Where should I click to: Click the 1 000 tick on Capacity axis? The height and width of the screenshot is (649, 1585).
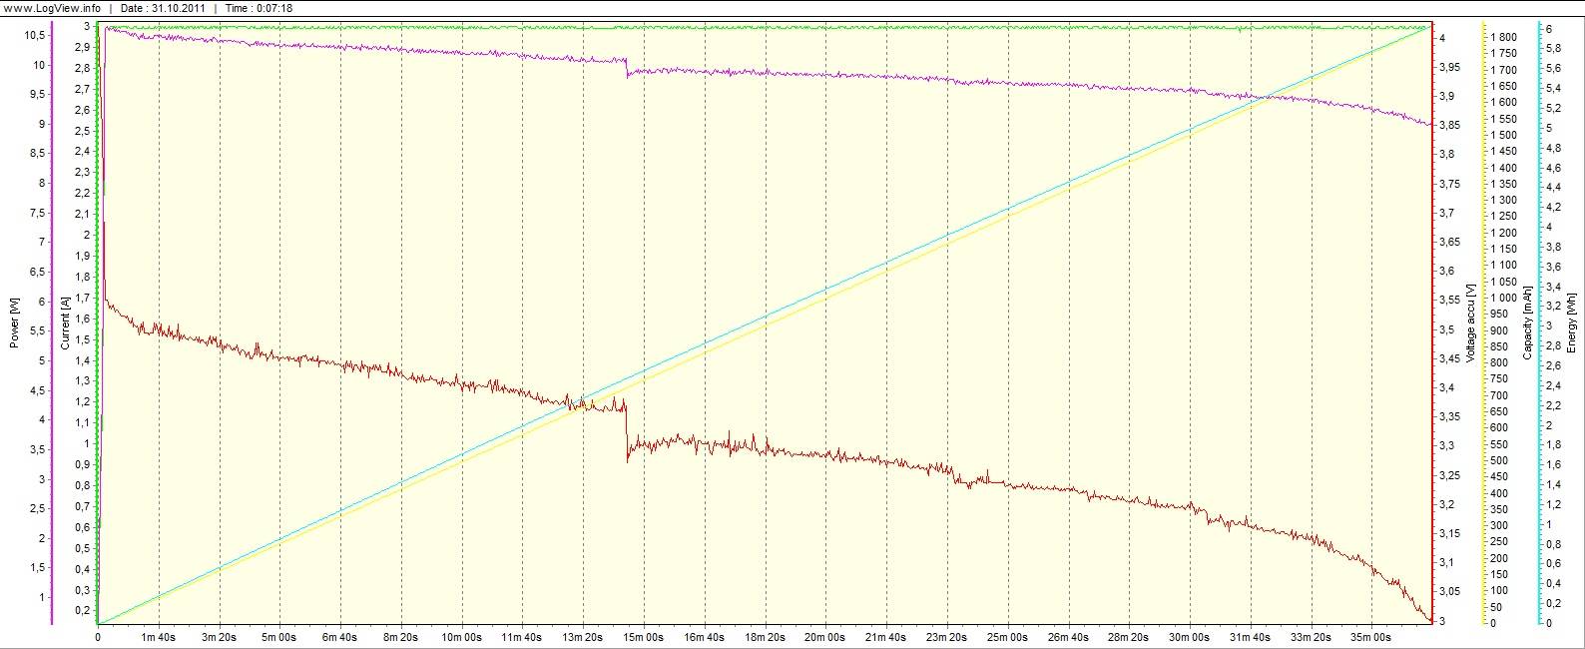point(1503,298)
